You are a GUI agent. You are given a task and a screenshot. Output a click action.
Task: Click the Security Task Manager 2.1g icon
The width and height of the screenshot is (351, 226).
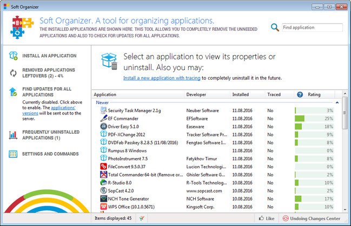(x=103, y=111)
